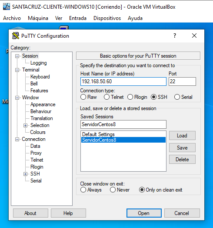Select Session category in tree
The height and width of the screenshot is (228, 213).
(x=30, y=56)
